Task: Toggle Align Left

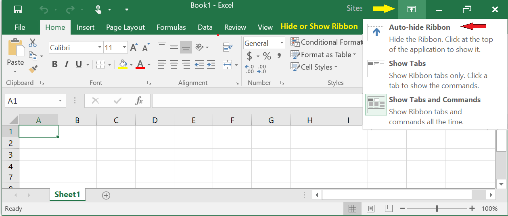Action: pos(162,64)
